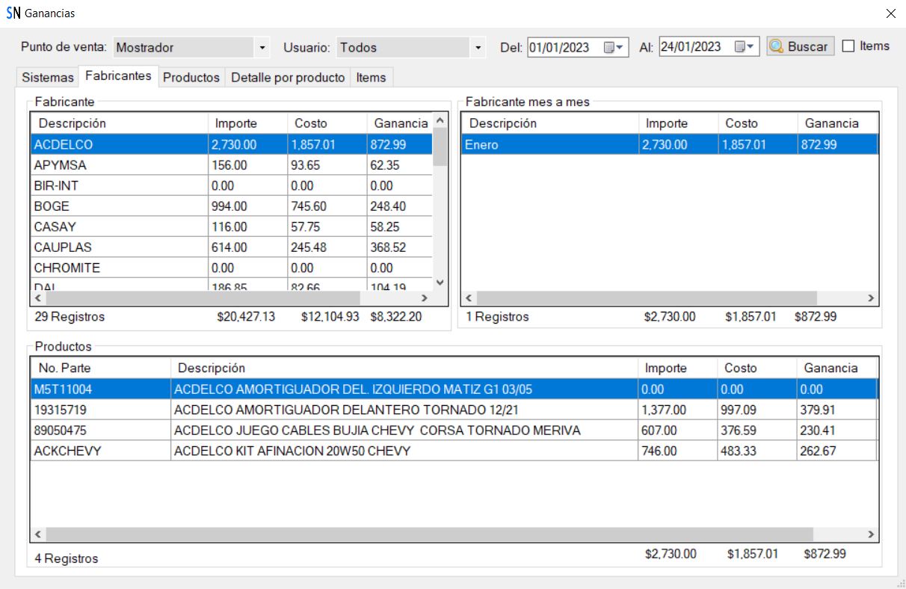Screen dimensions: 906x589
Task: Click CAUPLAS ganancia value 368.52
Action: [388, 247]
